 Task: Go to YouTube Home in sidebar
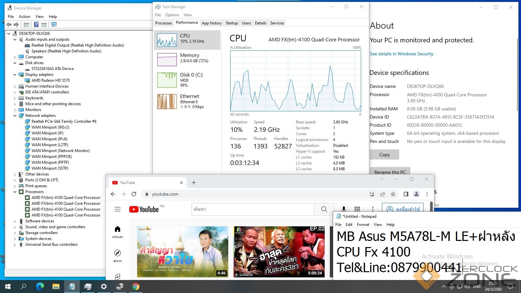click(x=118, y=232)
